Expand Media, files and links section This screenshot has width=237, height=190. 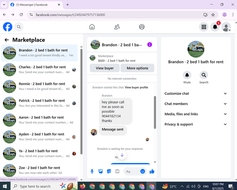click(196, 114)
